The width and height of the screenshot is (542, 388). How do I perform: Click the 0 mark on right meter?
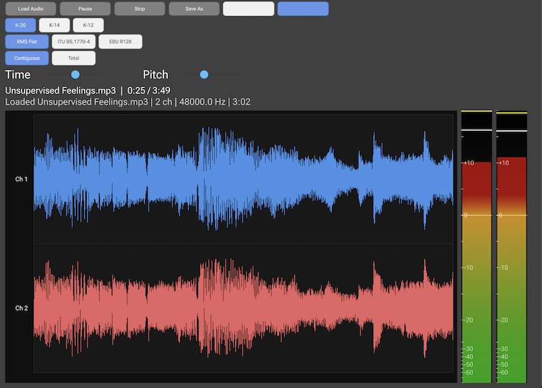501,215
